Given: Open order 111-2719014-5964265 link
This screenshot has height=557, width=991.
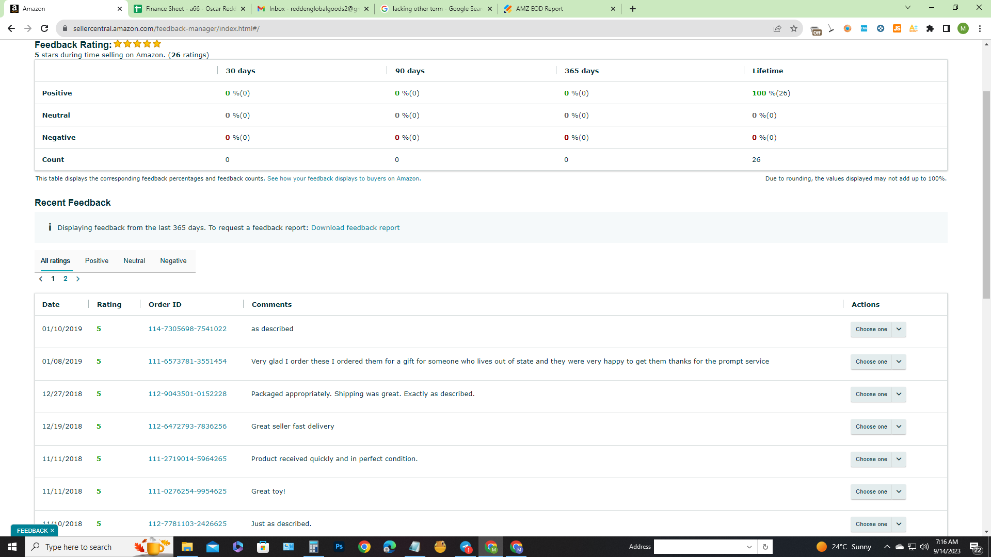Looking at the screenshot, I should click(187, 459).
